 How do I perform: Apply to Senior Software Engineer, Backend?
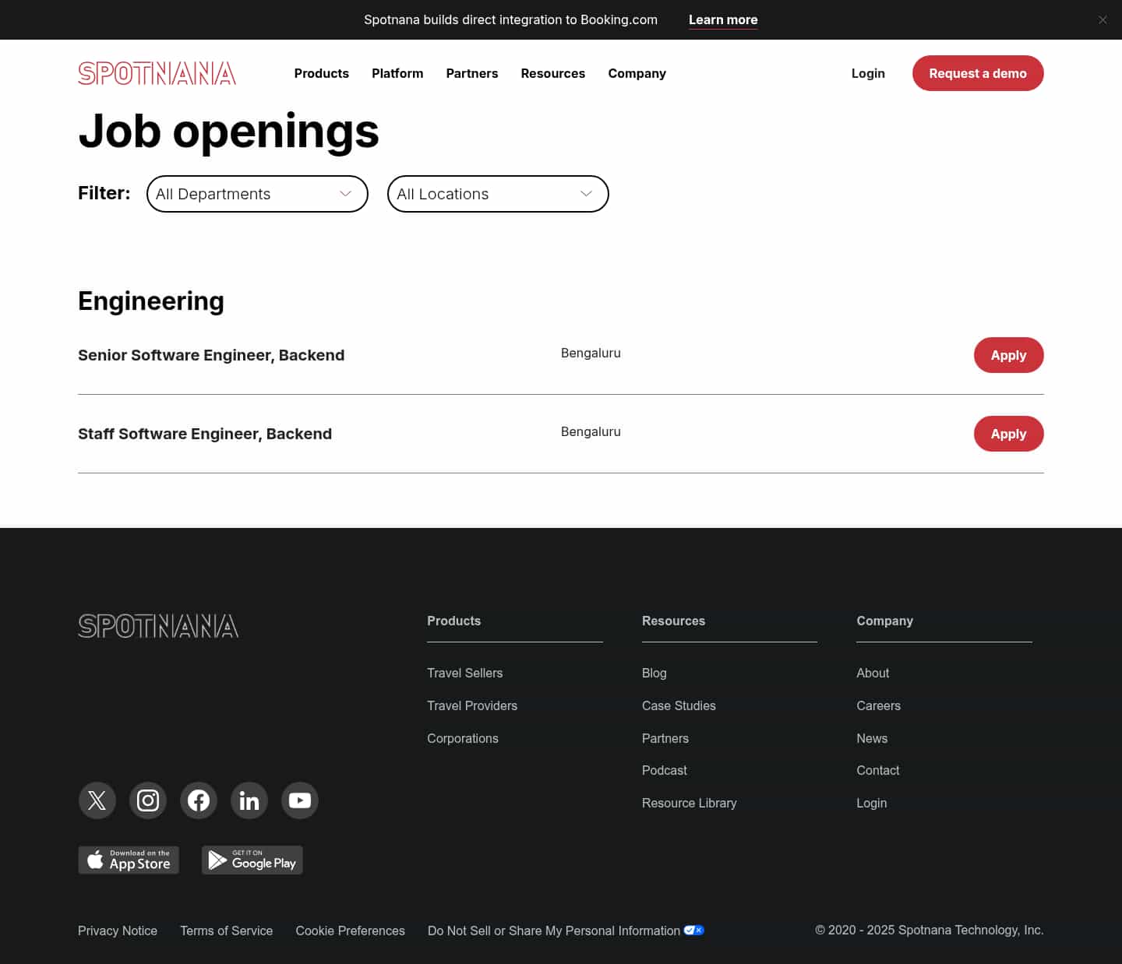1008,355
